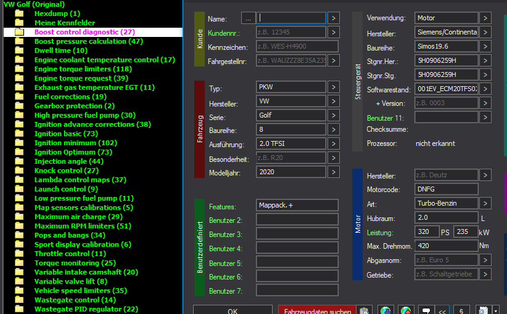Open the > list for Ausführung 2.0 TFSI
Screen dimensions: 507x314
[x=333, y=143]
